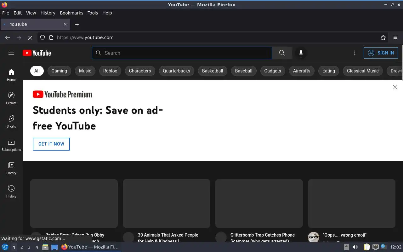Screen dimensions: 403x252
Task: Open the Help menu
Action: [x=107, y=13]
